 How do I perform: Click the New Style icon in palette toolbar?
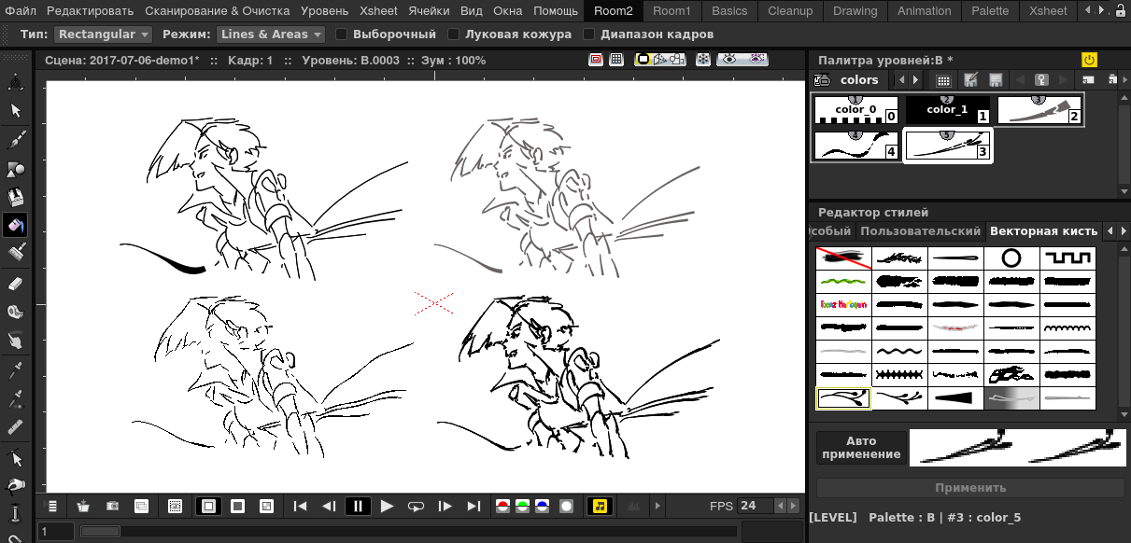(1087, 80)
